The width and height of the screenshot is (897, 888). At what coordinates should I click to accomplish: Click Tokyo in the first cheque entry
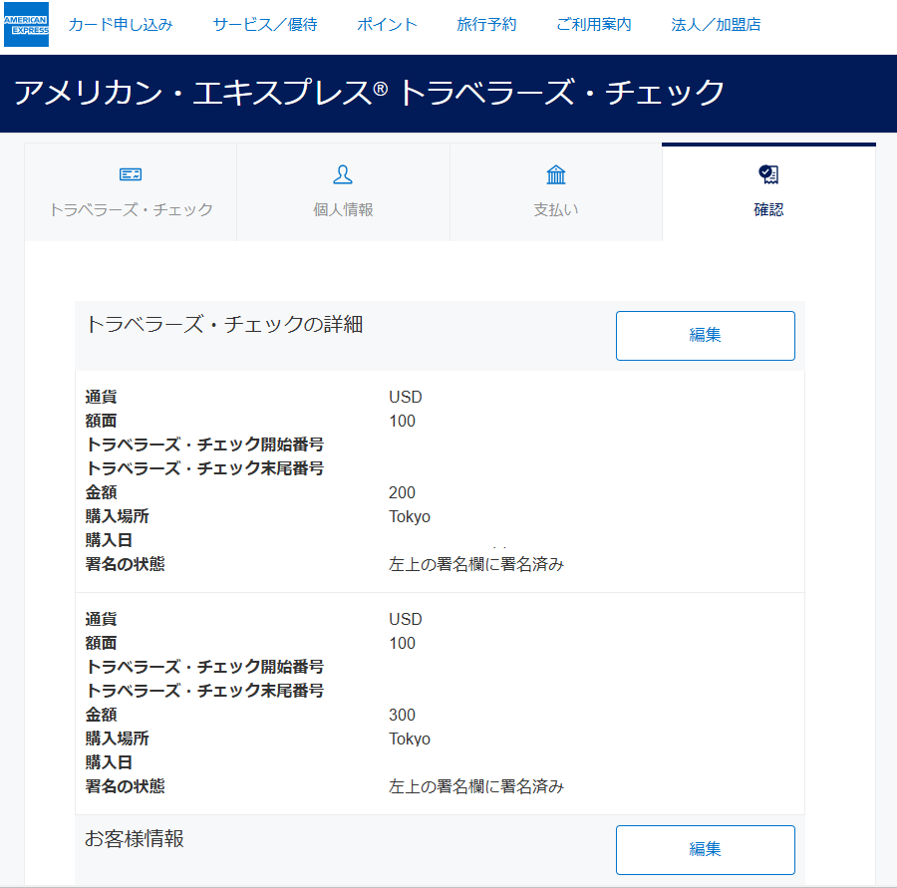410,516
